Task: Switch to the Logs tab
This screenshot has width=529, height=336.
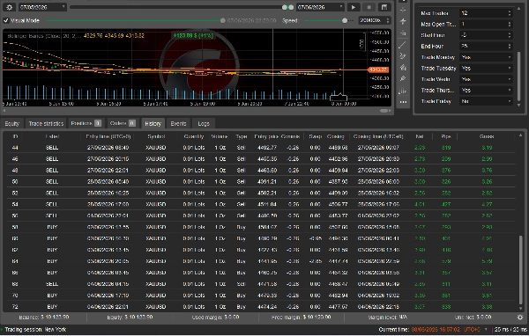Action: pos(204,124)
